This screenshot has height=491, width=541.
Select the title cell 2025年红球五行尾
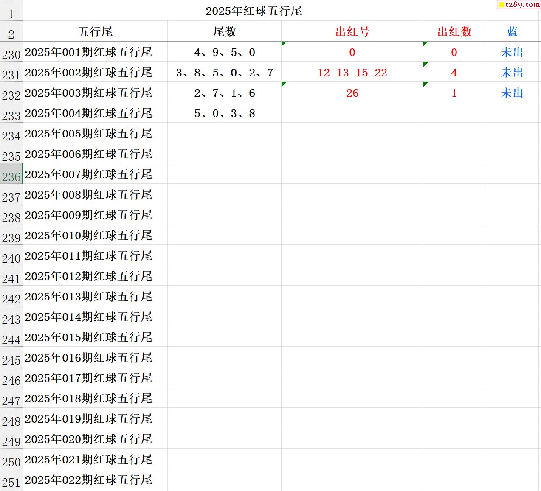[x=254, y=11]
